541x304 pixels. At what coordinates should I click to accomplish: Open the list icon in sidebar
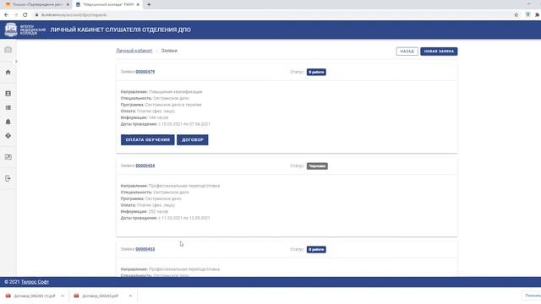click(x=8, y=107)
